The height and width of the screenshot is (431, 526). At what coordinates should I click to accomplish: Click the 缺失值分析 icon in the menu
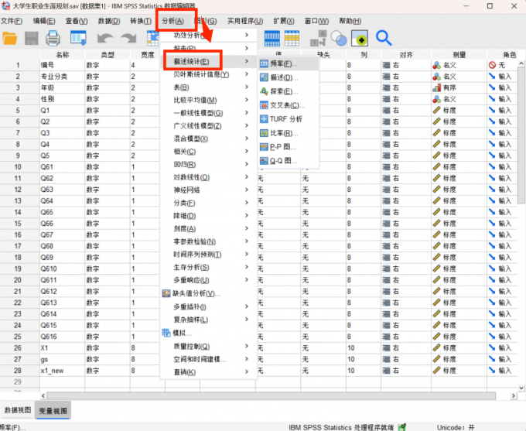(x=166, y=294)
